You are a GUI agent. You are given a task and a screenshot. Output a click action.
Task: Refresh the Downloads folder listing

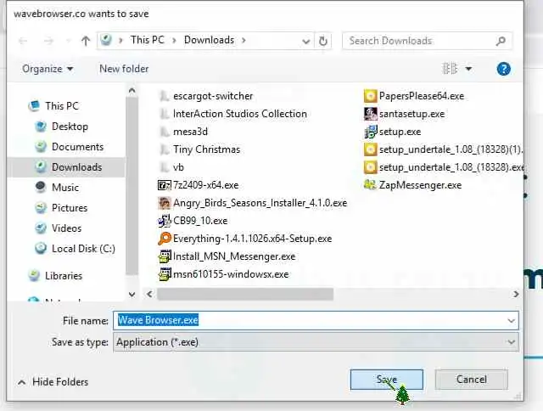(322, 41)
